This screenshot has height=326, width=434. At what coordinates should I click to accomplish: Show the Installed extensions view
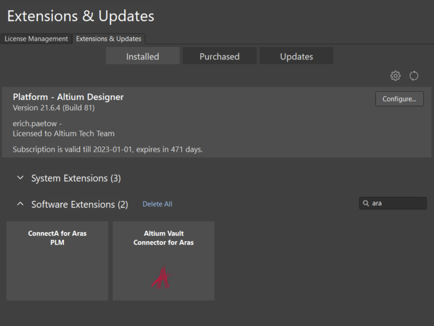tap(142, 57)
